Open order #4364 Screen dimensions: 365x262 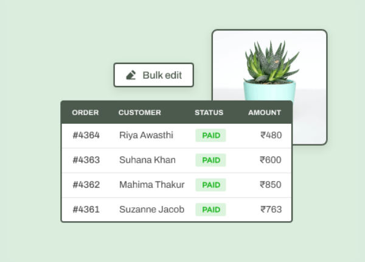coord(86,135)
